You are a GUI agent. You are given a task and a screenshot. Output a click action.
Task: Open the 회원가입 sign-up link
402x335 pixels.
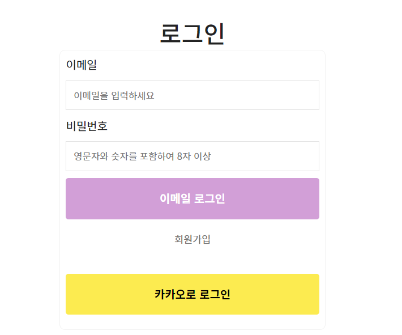click(193, 239)
